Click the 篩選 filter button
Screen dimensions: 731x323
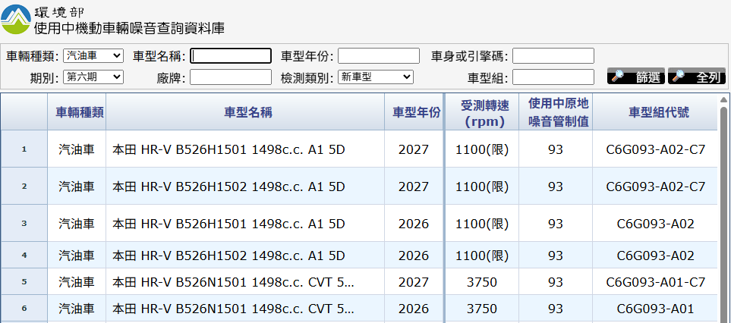pyautogui.click(x=636, y=77)
